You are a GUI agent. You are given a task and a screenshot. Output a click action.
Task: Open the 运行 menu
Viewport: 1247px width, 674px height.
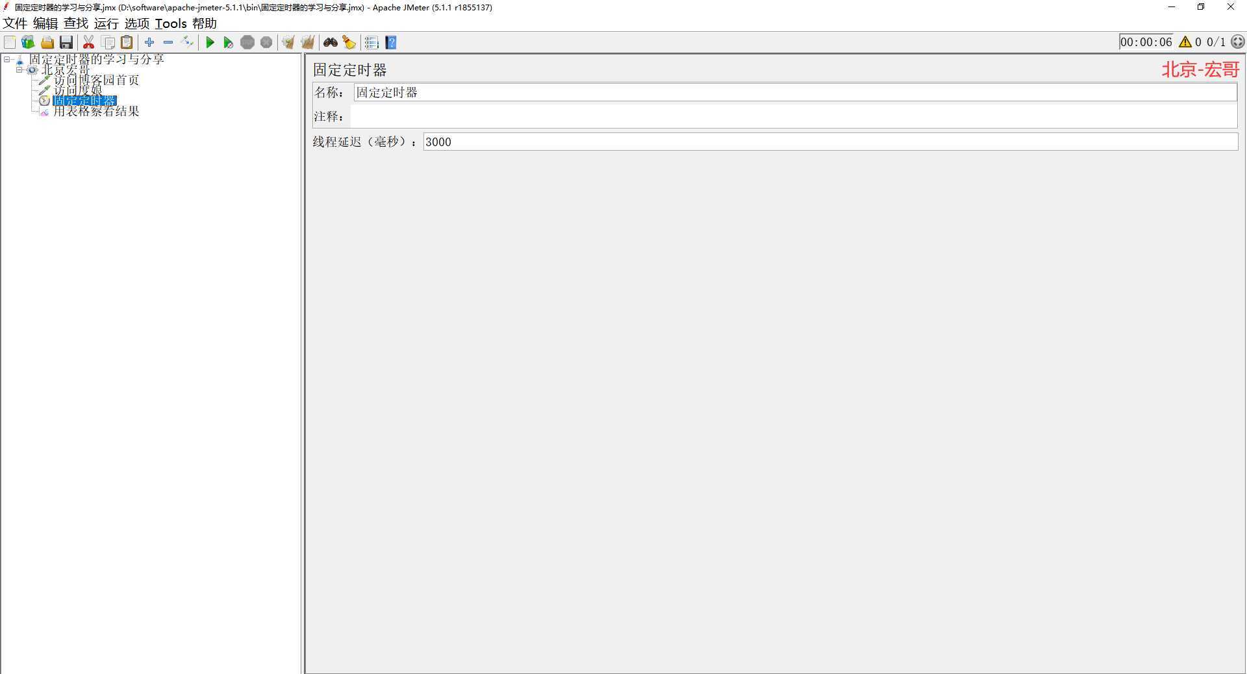[107, 23]
